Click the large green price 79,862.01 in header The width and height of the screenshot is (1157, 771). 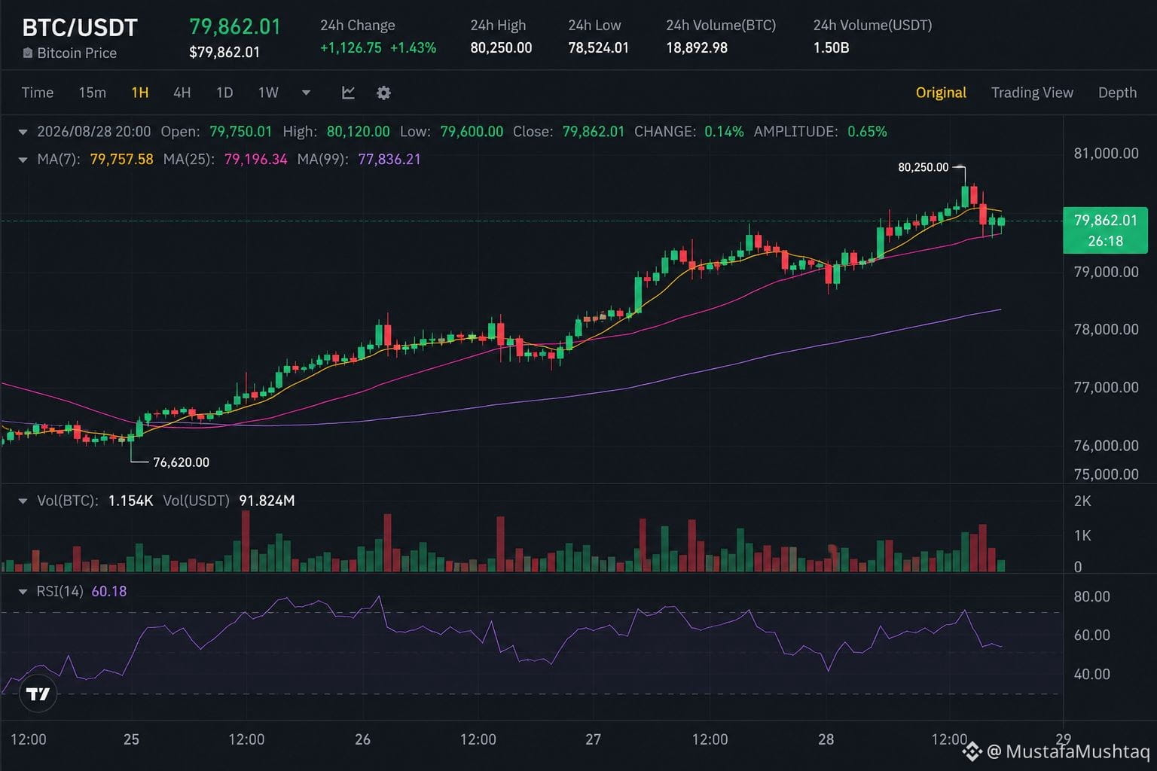pyautogui.click(x=234, y=26)
